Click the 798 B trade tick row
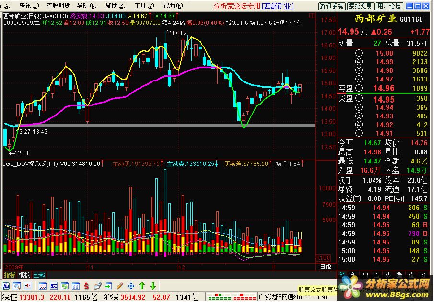 tap(383, 233)
